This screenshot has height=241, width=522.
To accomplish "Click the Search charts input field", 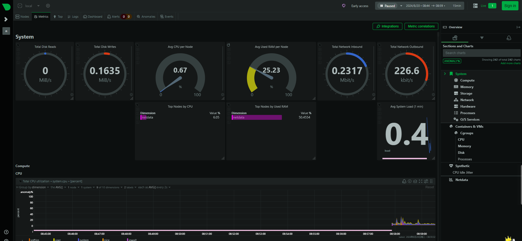I will click(x=481, y=53).
